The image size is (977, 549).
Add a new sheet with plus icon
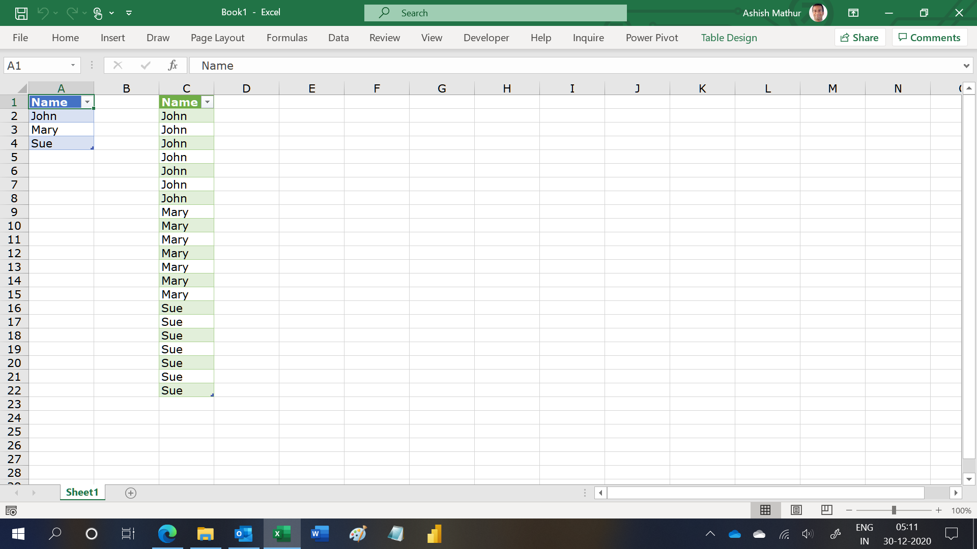131,493
